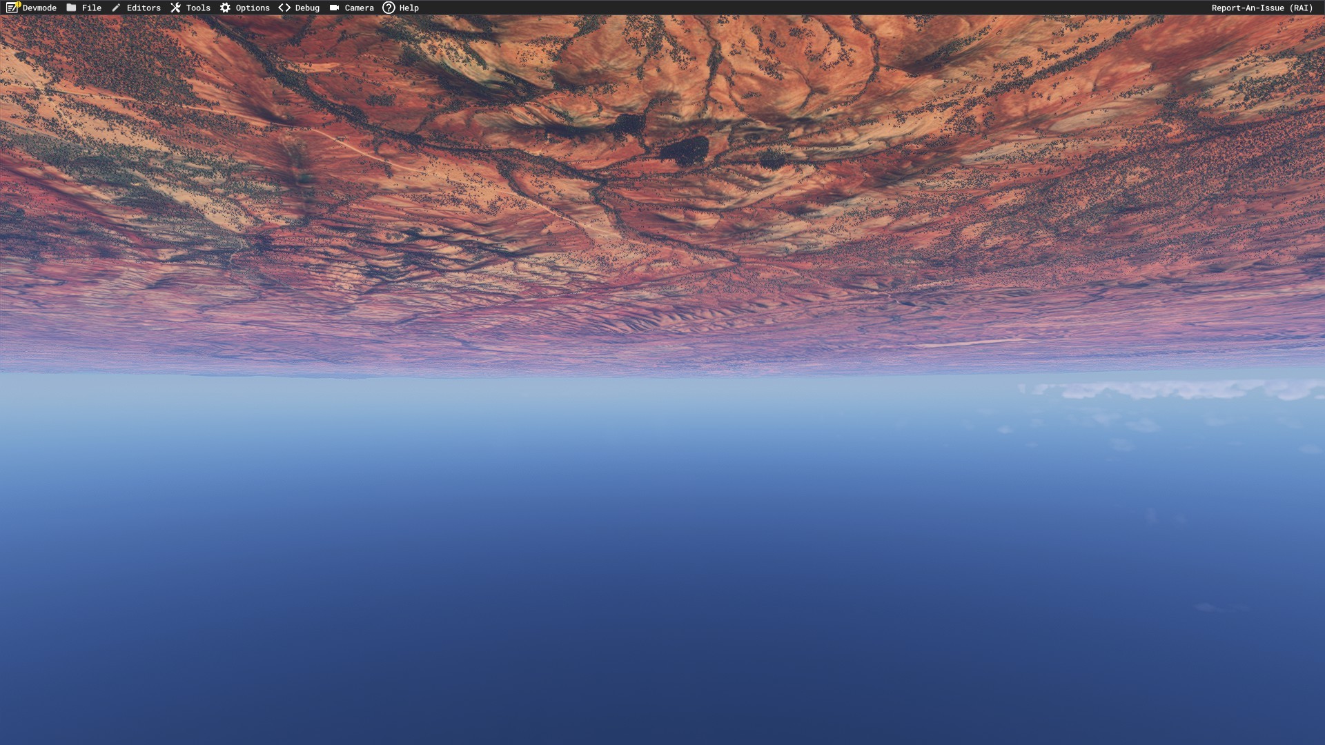The width and height of the screenshot is (1325, 745).
Task: Click the Tools wrench icon
Action: click(x=175, y=8)
